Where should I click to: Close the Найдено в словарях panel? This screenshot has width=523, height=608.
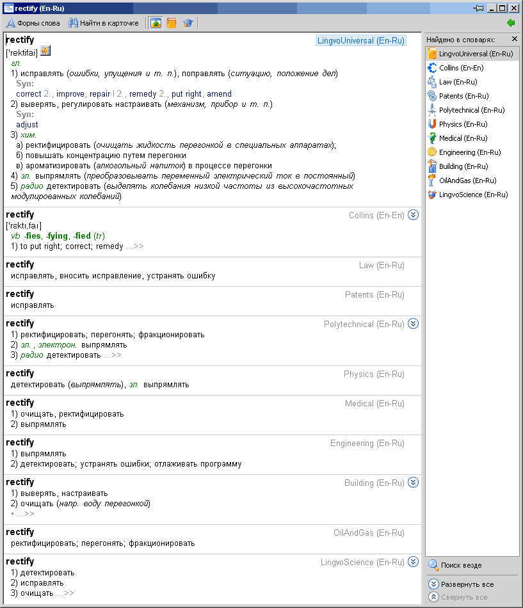(515, 39)
